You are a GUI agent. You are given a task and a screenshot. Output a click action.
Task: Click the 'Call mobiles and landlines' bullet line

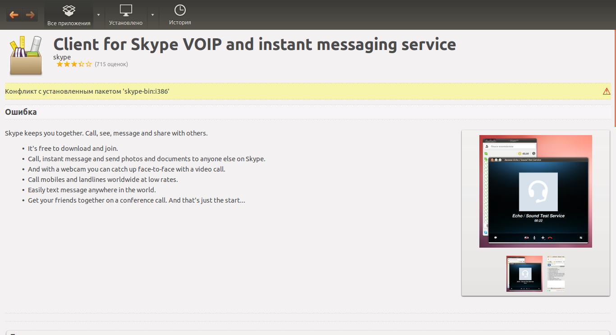[103, 179]
